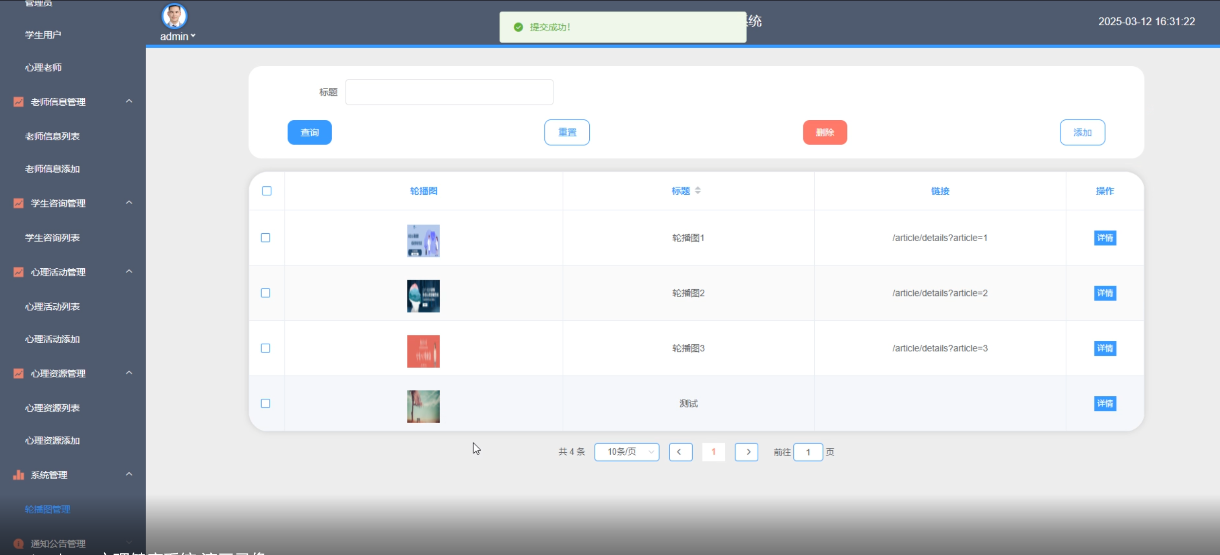Tick checkbox for the 测试 row
Image resolution: width=1220 pixels, height=555 pixels.
point(265,403)
